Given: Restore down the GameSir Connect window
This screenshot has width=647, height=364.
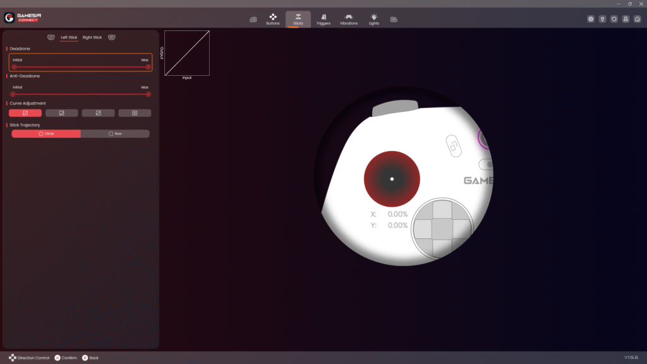Looking at the screenshot, I should coord(630,4).
